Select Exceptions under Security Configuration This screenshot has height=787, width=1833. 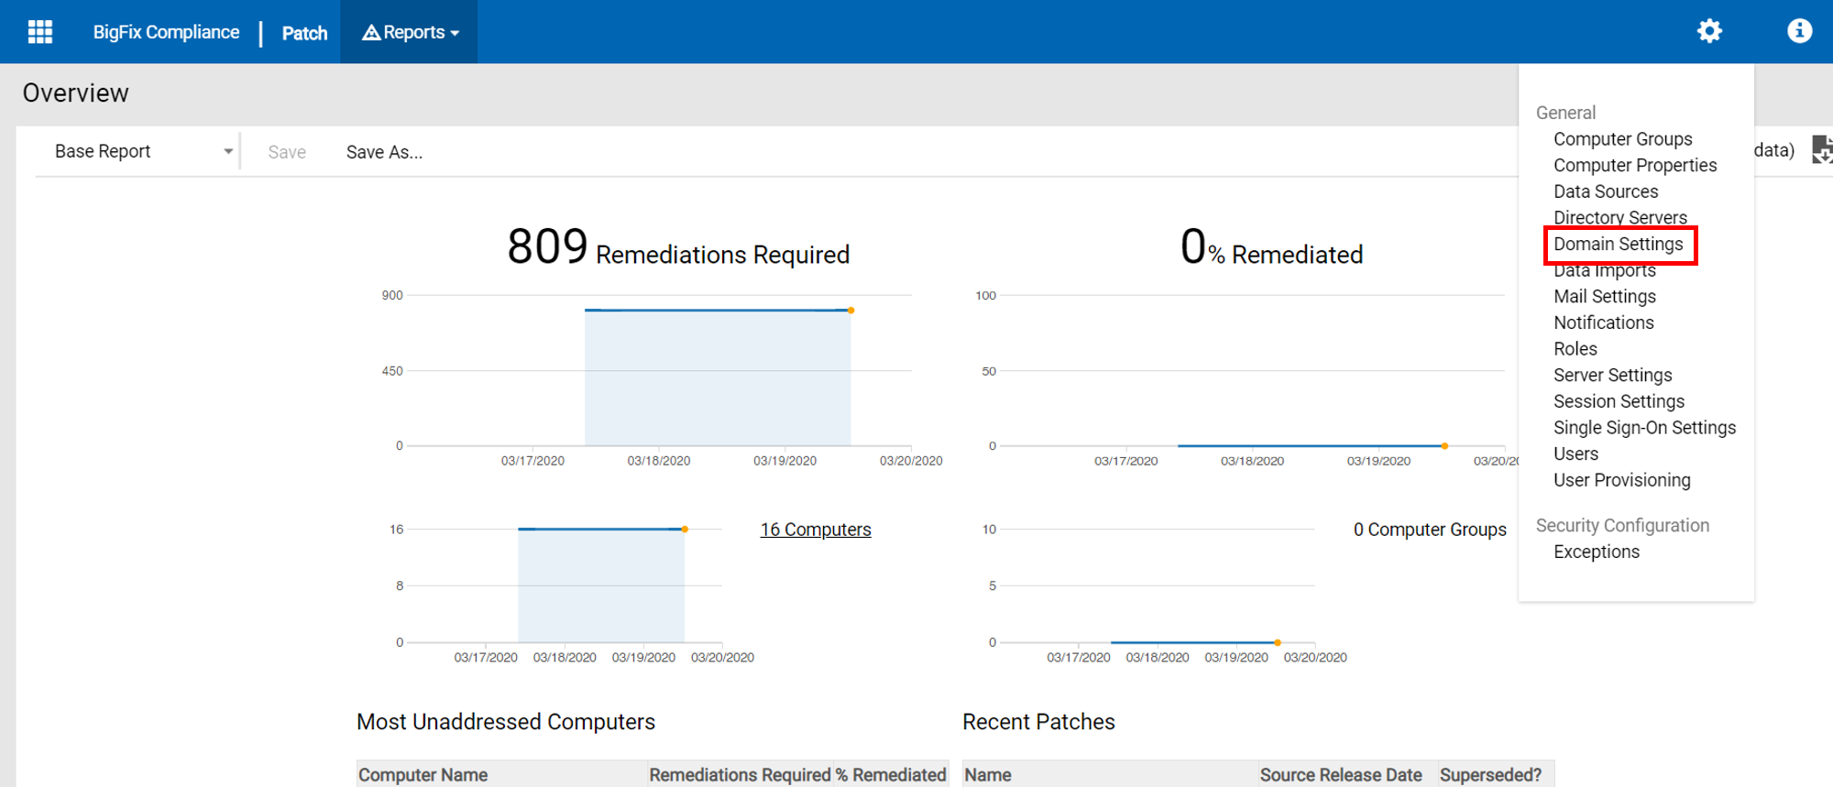pyautogui.click(x=1596, y=552)
